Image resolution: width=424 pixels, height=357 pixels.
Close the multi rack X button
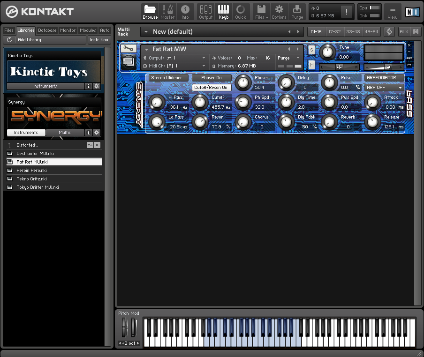click(416, 32)
